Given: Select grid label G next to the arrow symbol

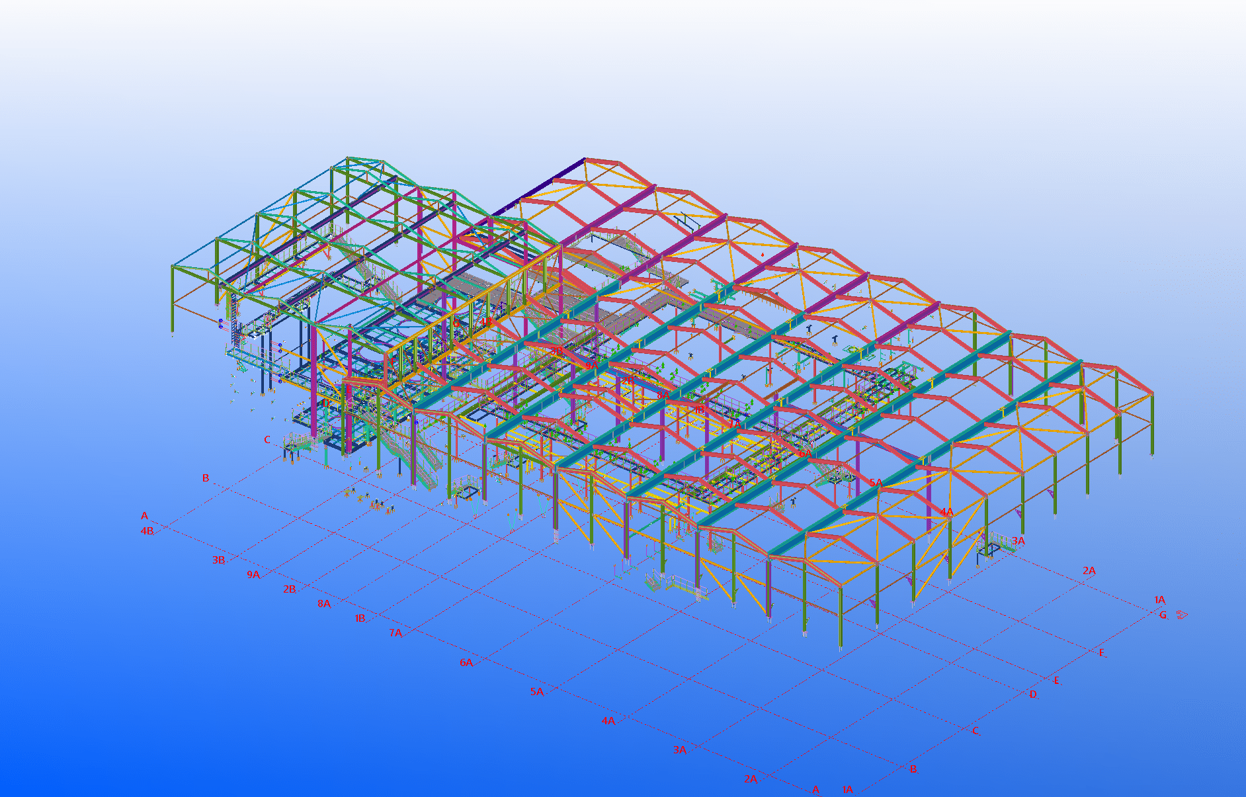Looking at the screenshot, I should [x=1163, y=615].
